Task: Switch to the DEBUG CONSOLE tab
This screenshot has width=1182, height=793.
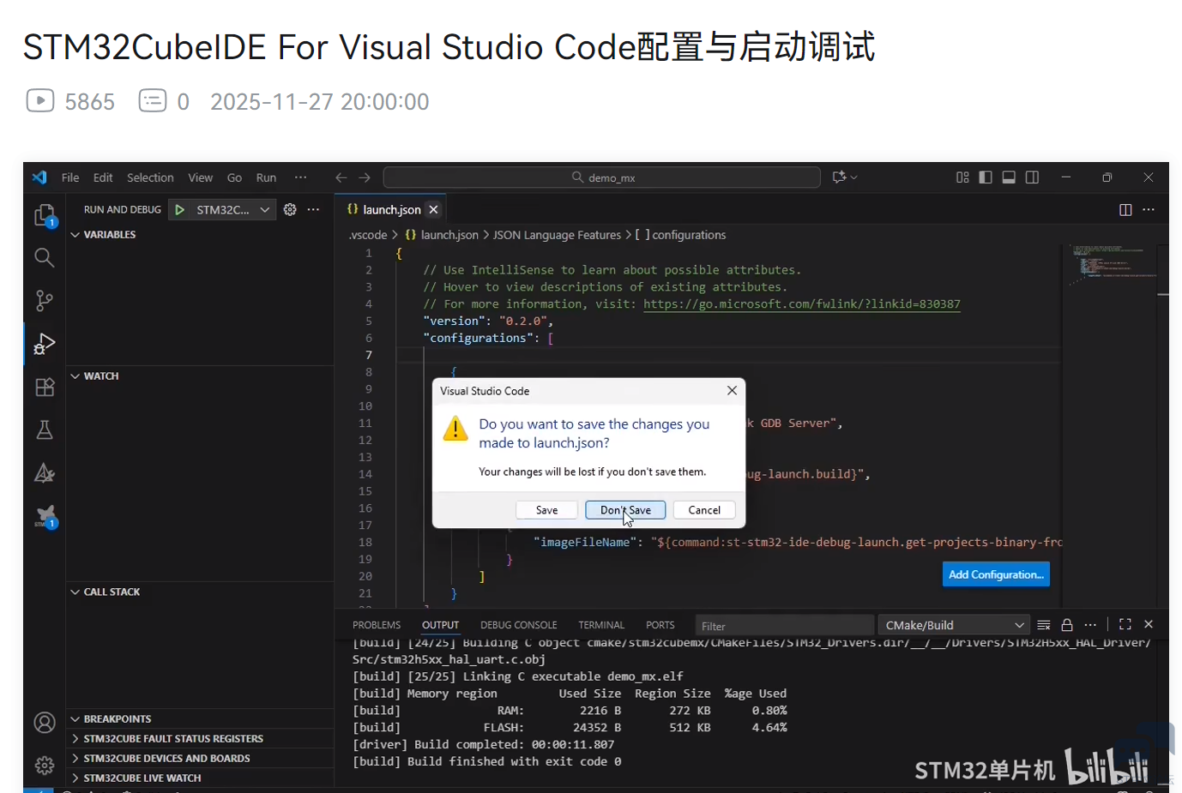Action: tap(519, 625)
